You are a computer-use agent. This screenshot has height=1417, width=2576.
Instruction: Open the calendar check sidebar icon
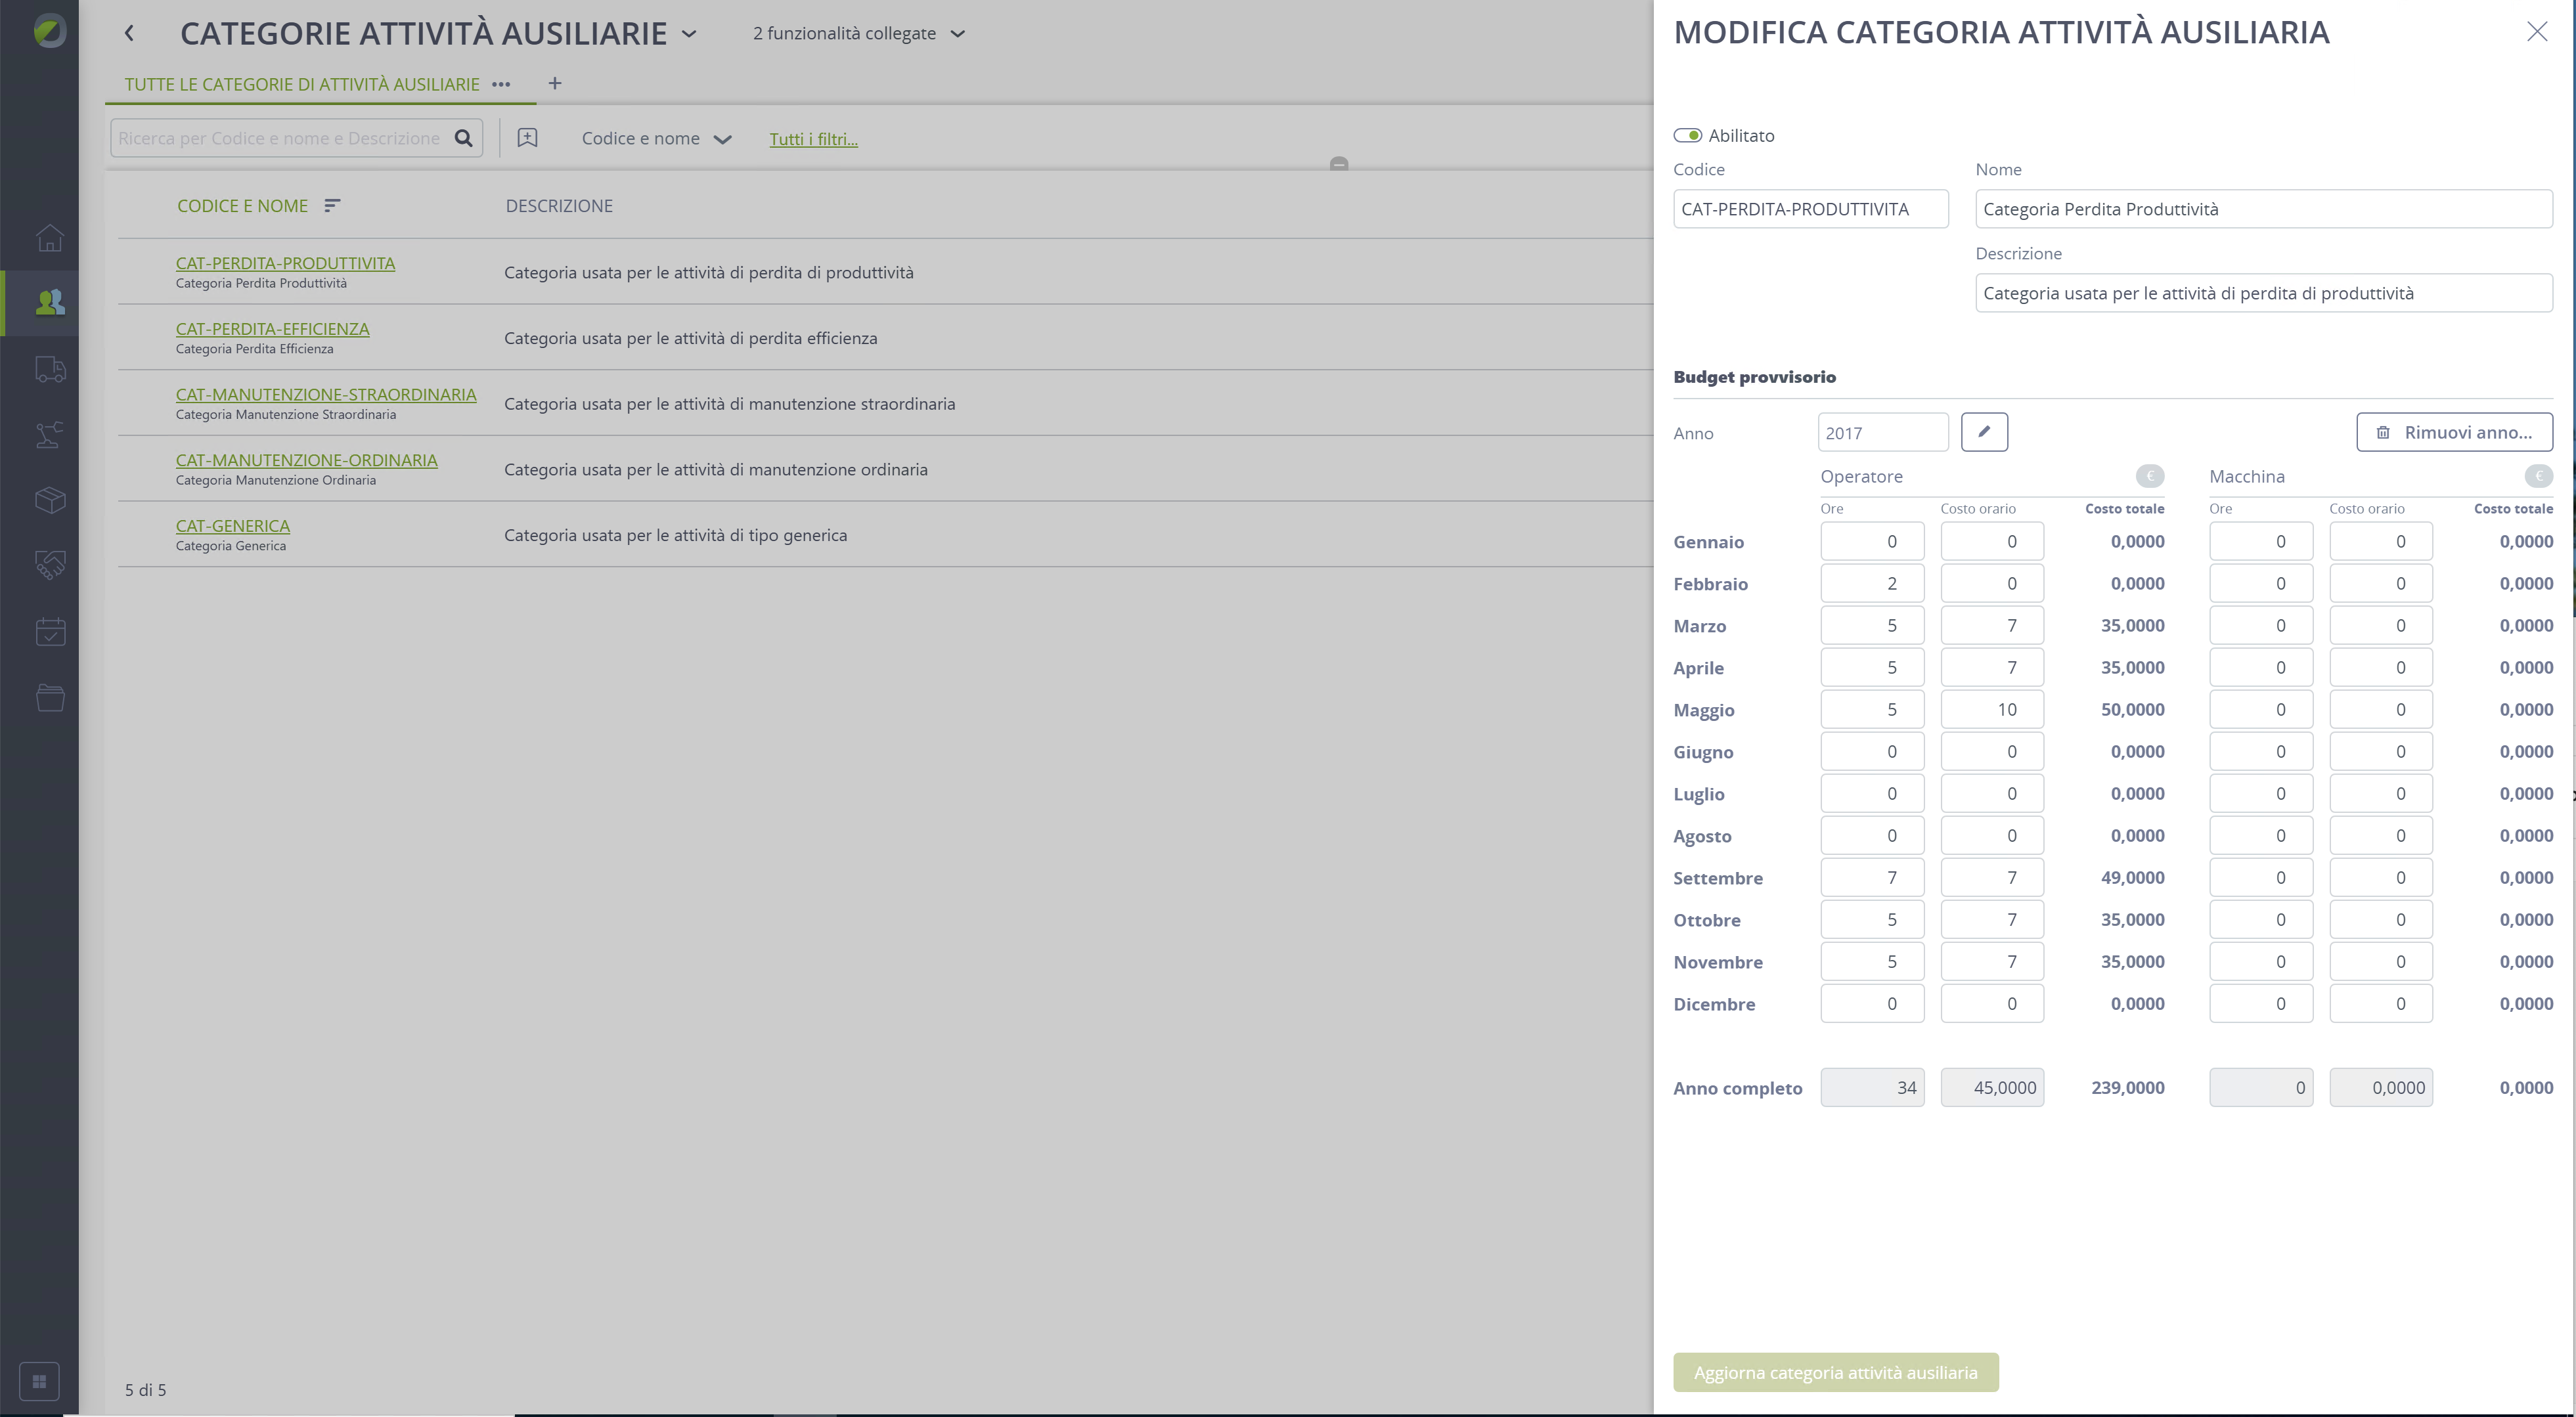pyautogui.click(x=50, y=632)
